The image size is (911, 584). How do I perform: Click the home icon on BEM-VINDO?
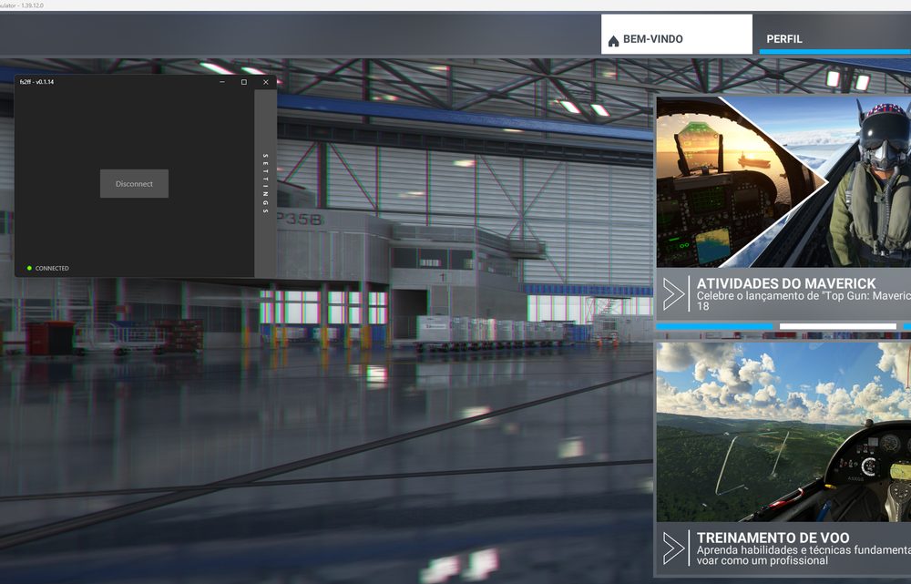point(613,41)
